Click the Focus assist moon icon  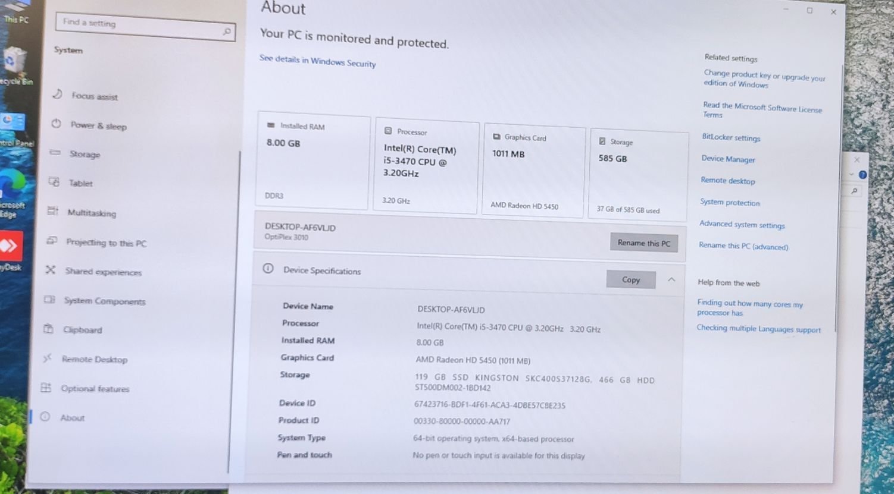pos(58,94)
